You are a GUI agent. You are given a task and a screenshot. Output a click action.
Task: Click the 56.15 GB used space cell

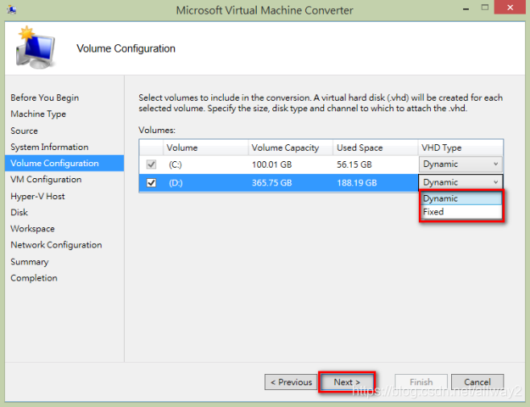(x=354, y=164)
